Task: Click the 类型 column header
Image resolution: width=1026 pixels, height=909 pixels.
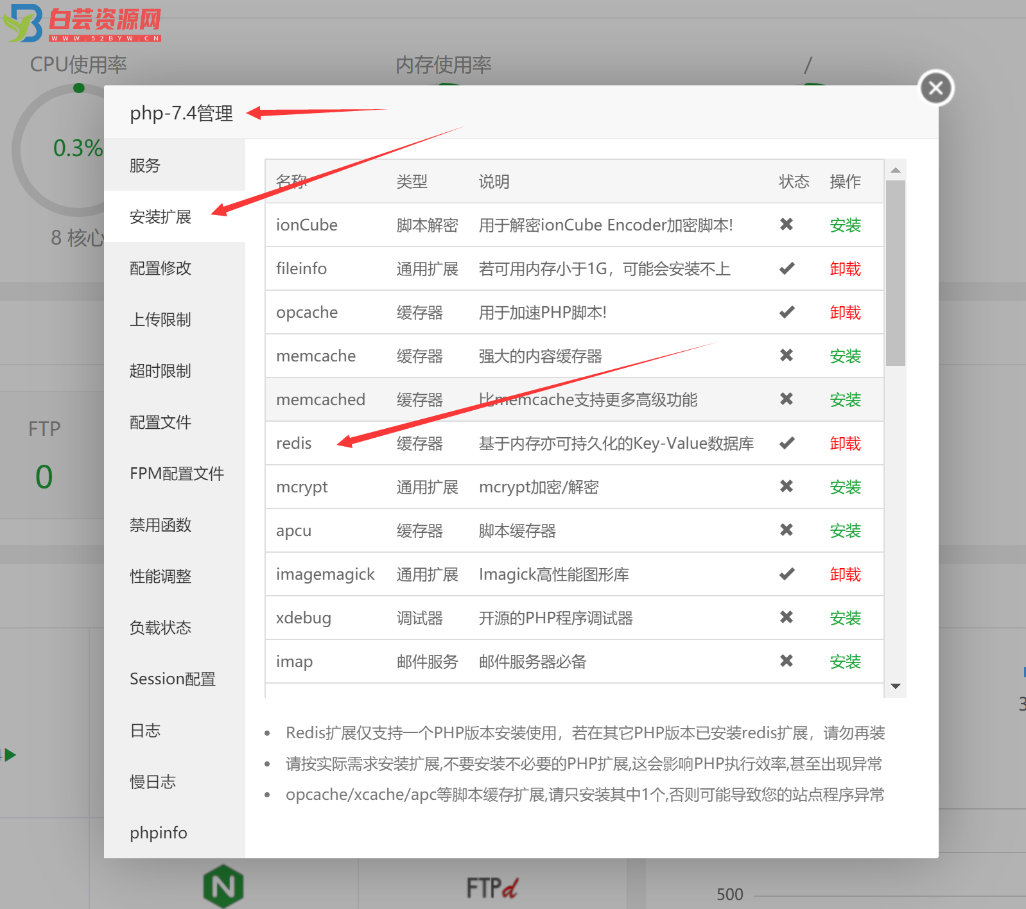Action: 412,182
